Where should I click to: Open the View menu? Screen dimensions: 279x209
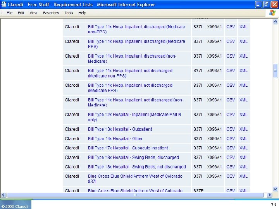(x=33, y=13)
